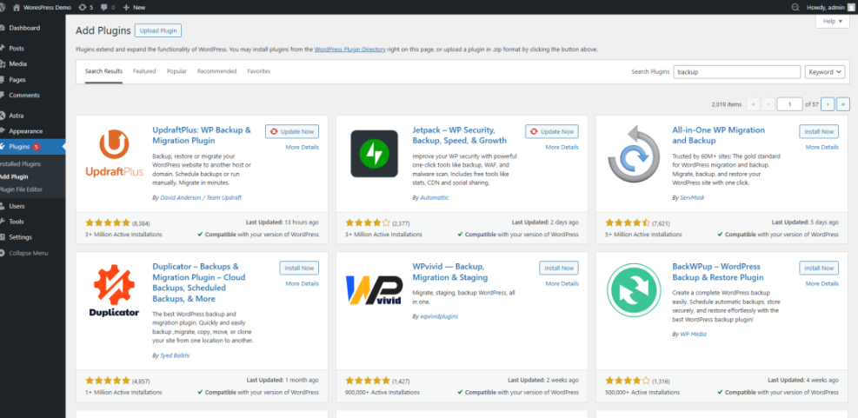858x418 pixels.
Task: View More Details for All-in-One WP Migration
Action: (x=821, y=147)
